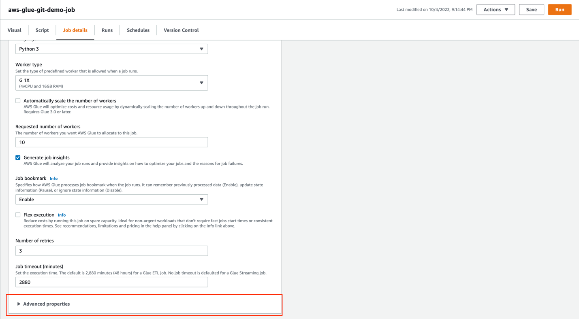This screenshot has height=319, width=579.
Task: Click the Worker type label
Action: click(x=29, y=64)
